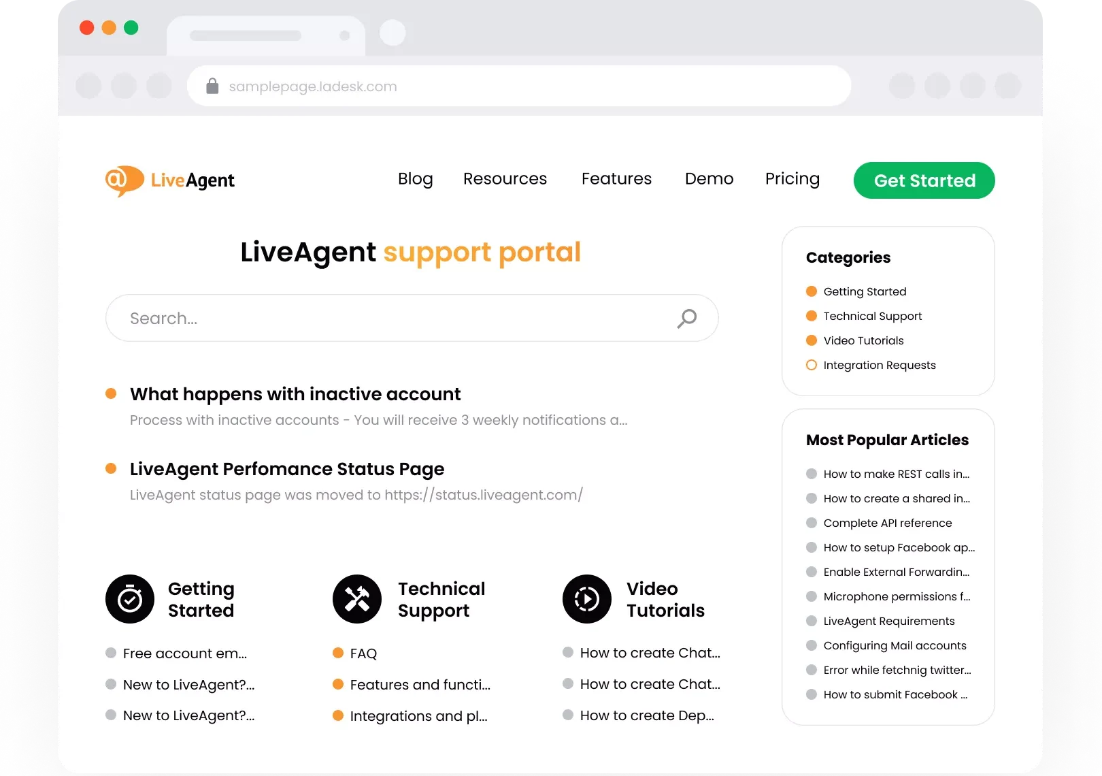Select Video Tutorials in Categories
Viewport: 1102px width, 776px height.
point(863,340)
